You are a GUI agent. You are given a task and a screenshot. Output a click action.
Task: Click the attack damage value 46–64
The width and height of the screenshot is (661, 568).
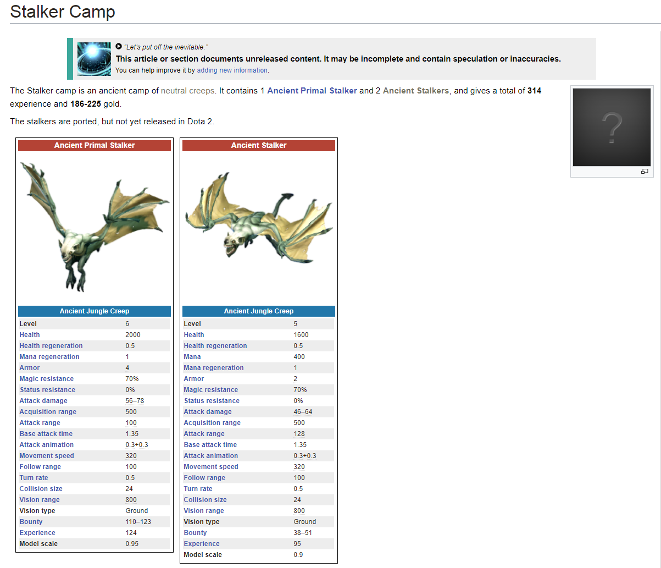[x=303, y=412]
